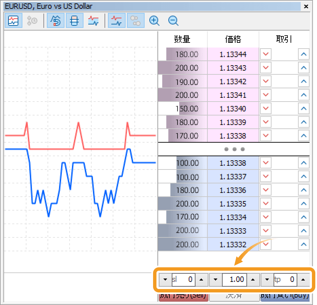Increase the tp take profit value
The height and width of the screenshot is (305, 317).
pyautogui.click(x=303, y=280)
